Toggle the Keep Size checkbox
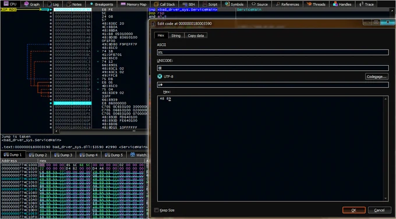The image size is (396, 219). pos(156,210)
